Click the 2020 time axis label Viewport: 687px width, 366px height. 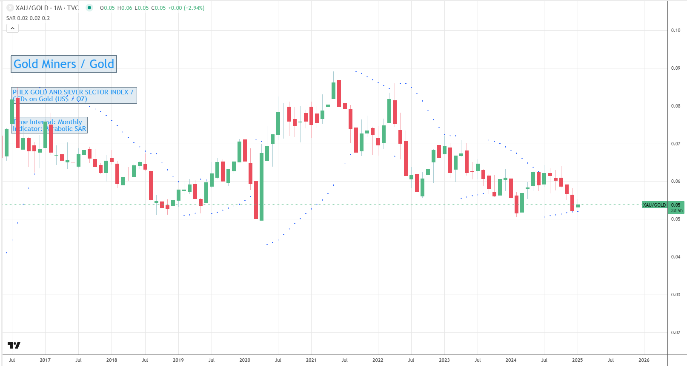point(245,360)
